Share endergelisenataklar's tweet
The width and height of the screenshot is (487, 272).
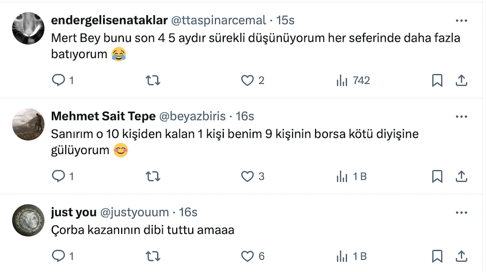(x=461, y=81)
